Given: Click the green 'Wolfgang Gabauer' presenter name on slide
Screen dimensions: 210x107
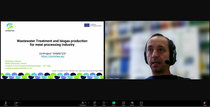Looking at the screenshot, I should pyautogui.click(x=13, y=61).
